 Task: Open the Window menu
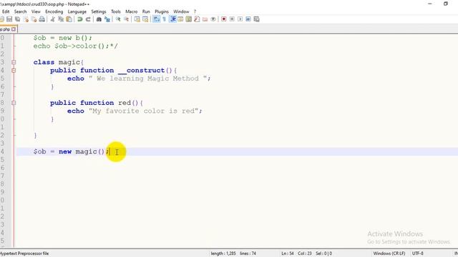181,11
